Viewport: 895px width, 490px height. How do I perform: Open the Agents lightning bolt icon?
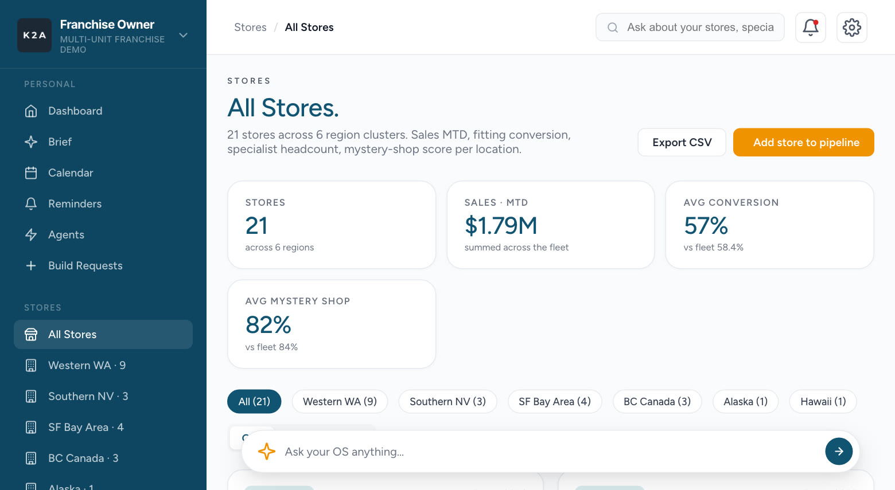click(31, 235)
